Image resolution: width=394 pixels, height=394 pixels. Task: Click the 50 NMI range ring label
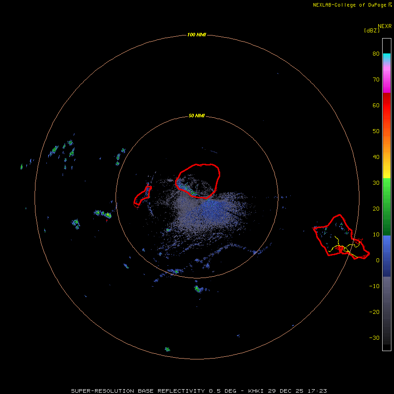(x=197, y=116)
